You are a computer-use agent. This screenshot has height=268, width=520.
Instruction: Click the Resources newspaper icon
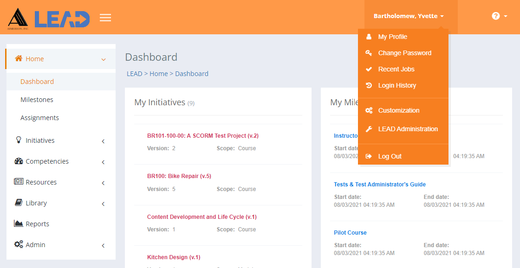(19, 182)
